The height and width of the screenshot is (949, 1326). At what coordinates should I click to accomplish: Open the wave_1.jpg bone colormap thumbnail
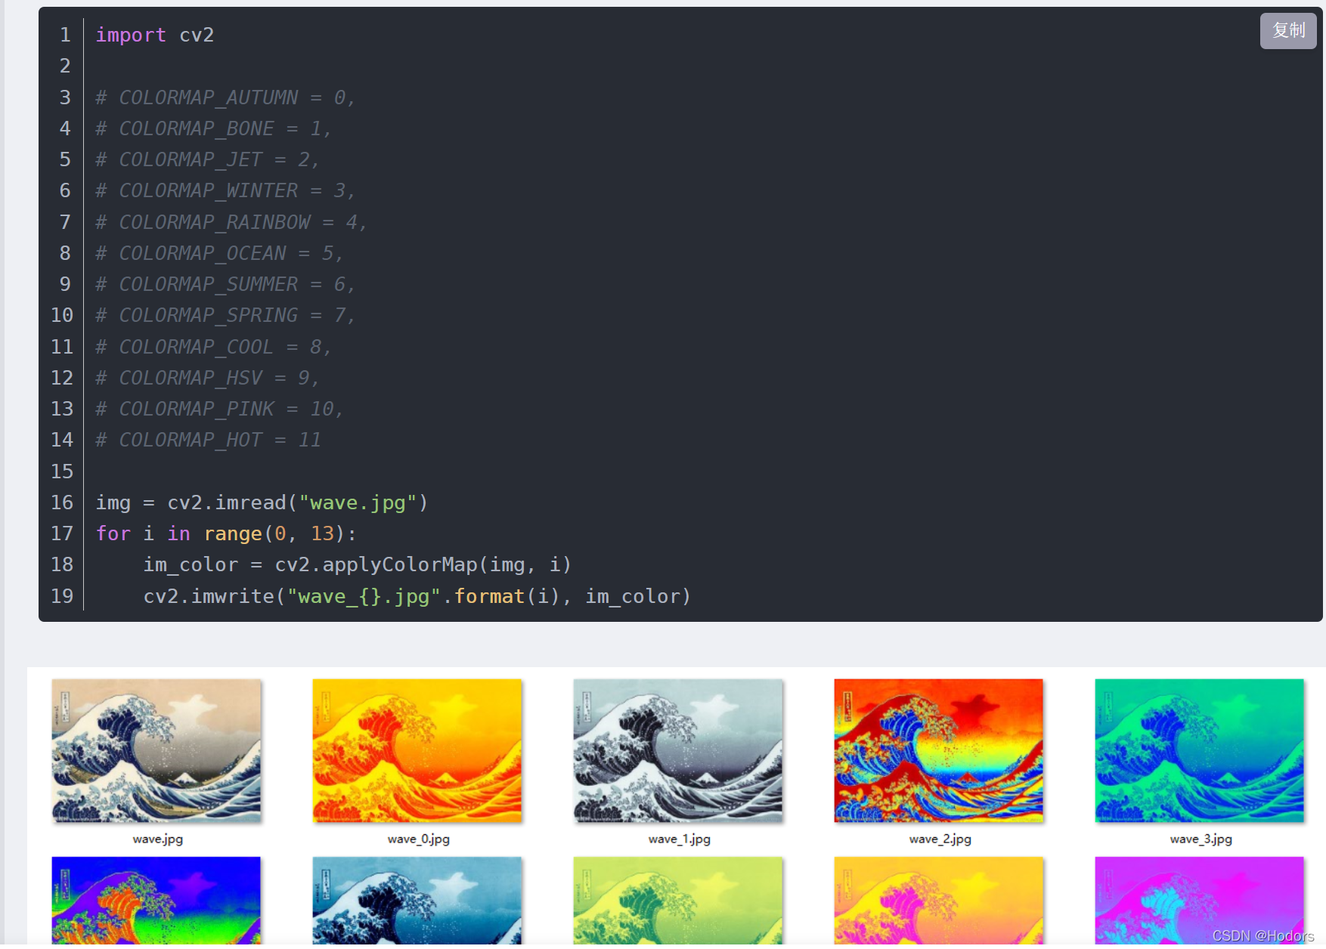tap(677, 750)
